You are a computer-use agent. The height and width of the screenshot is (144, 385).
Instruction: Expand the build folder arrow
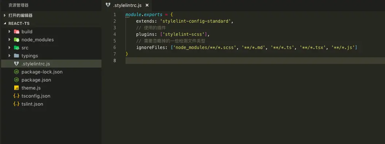[x=9, y=31]
